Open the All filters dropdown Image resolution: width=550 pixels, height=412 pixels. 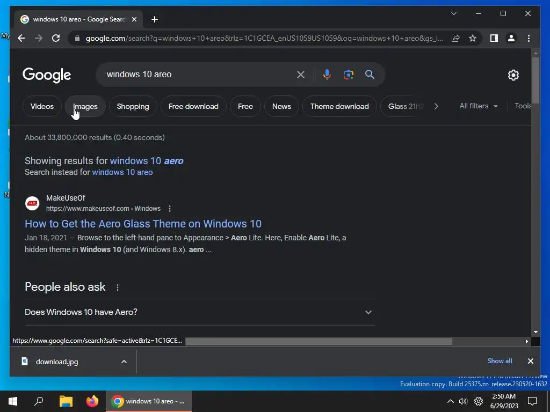point(479,106)
